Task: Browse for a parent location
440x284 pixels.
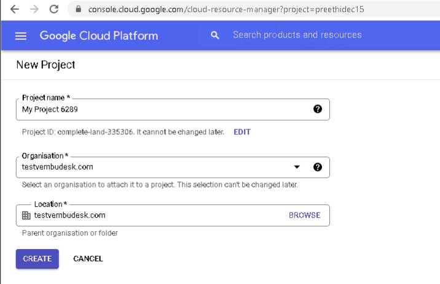Action: tap(304, 215)
